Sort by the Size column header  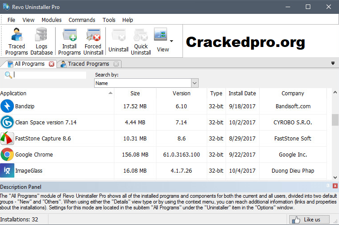pos(135,93)
